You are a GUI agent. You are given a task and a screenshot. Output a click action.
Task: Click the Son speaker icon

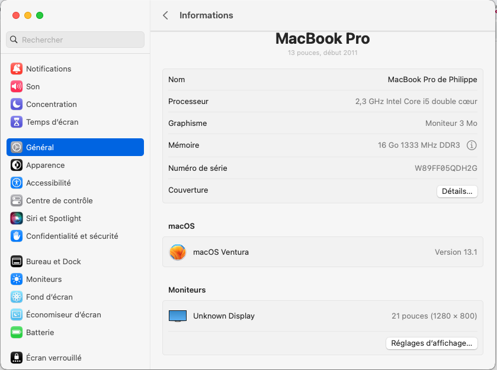(17, 86)
